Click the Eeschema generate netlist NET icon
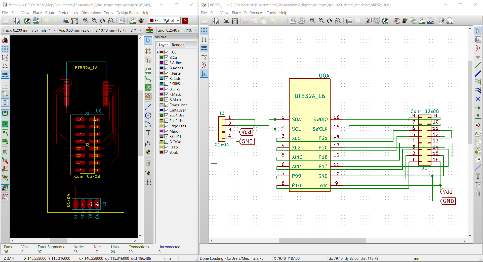This screenshot has width=483, height=262. click(422, 21)
